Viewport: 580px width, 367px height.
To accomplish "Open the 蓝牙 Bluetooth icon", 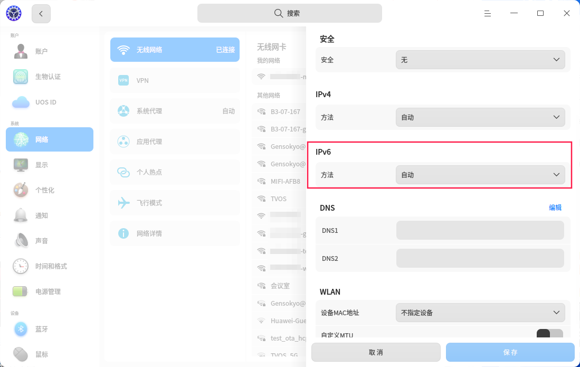I will [x=21, y=329].
